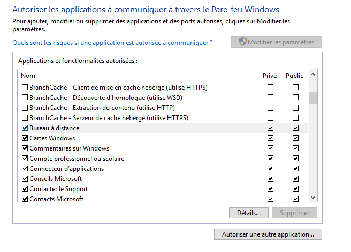The height and width of the screenshot is (252, 351).
Task: Click scrollbar up arrow in applications list
Action: coord(312,75)
